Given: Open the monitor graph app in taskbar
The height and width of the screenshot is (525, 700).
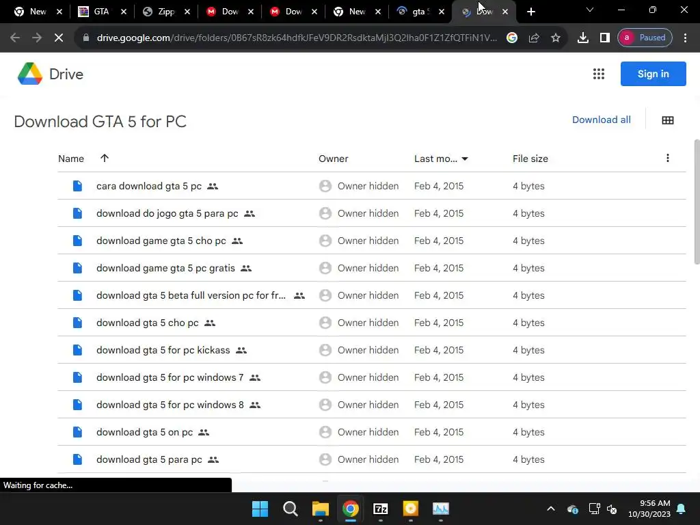Looking at the screenshot, I should click(441, 509).
